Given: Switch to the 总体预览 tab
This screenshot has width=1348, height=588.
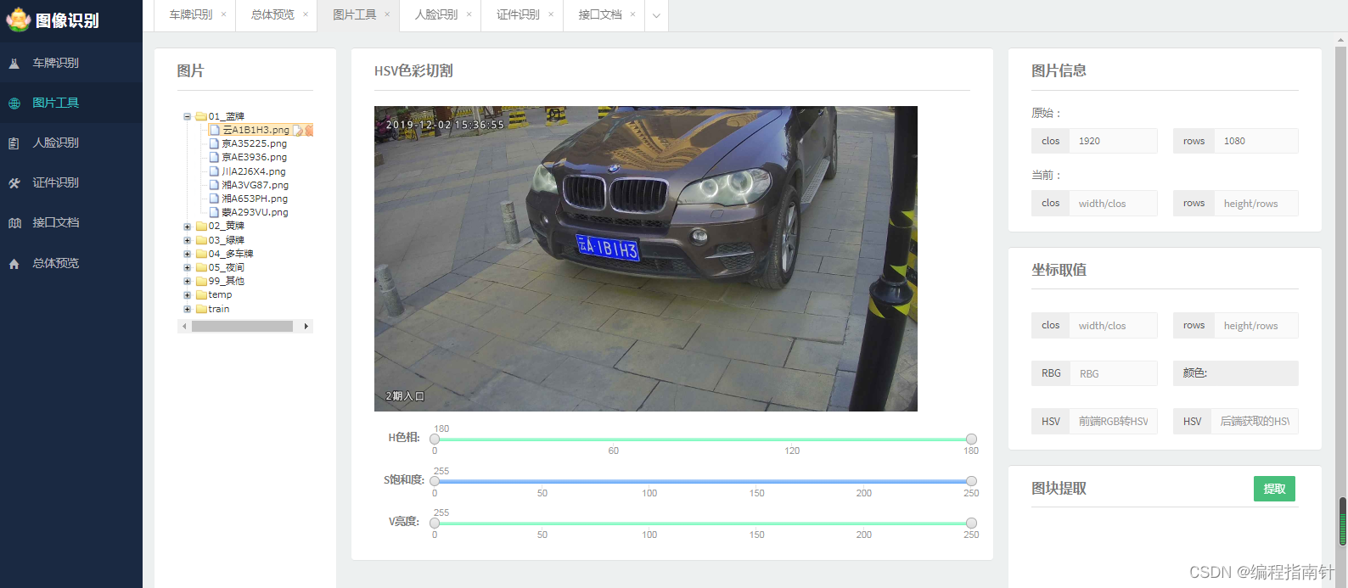Looking at the screenshot, I should tap(272, 14).
